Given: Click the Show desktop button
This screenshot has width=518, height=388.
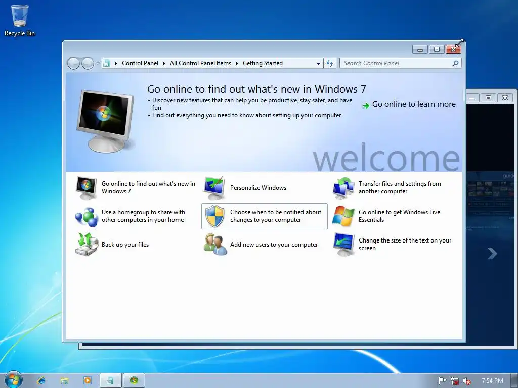Looking at the screenshot, I should (x=514, y=381).
